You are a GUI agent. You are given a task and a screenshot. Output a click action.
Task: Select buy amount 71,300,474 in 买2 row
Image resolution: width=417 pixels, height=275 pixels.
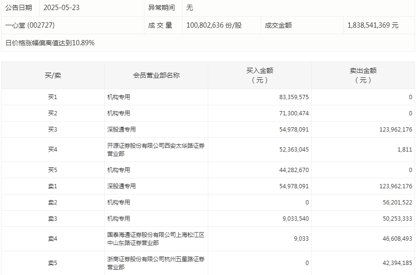[294, 113]
